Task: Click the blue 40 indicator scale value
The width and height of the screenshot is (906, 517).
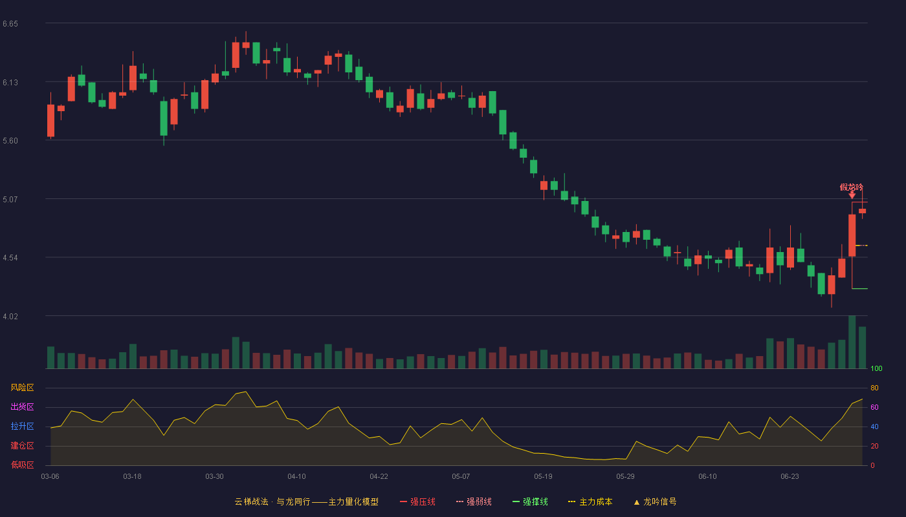Action: (874, 427)
